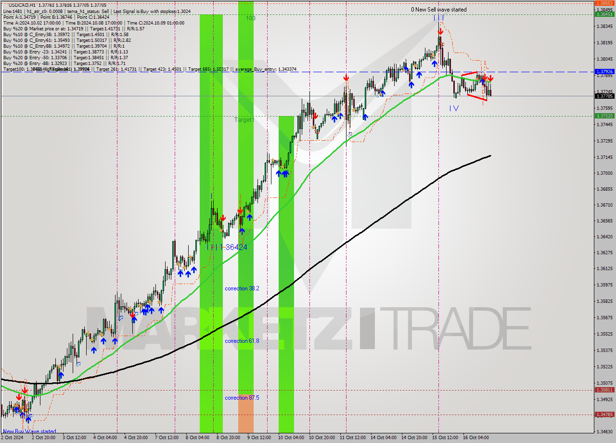Image resolution: width=616 pixels, height=443 pixels.
Task: Click the 'I V' wave label
Action: [x=454, y=108]
